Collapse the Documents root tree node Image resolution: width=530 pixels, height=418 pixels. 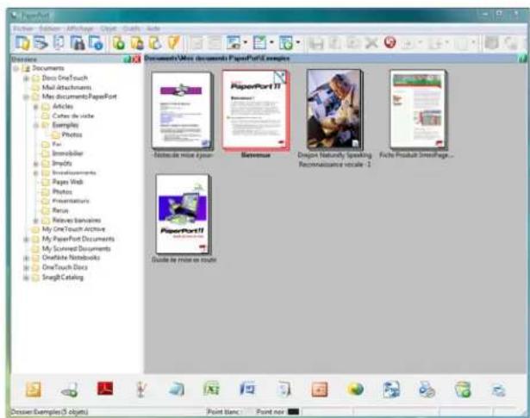pos(16,69)
